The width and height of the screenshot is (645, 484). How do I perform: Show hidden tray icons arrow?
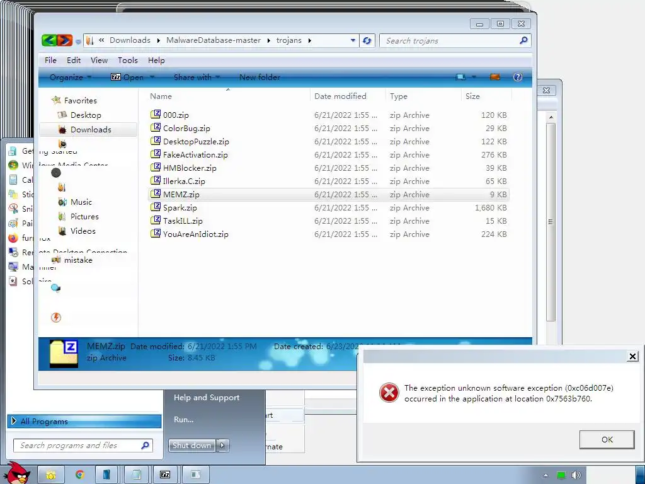click(x=545, y=475)
